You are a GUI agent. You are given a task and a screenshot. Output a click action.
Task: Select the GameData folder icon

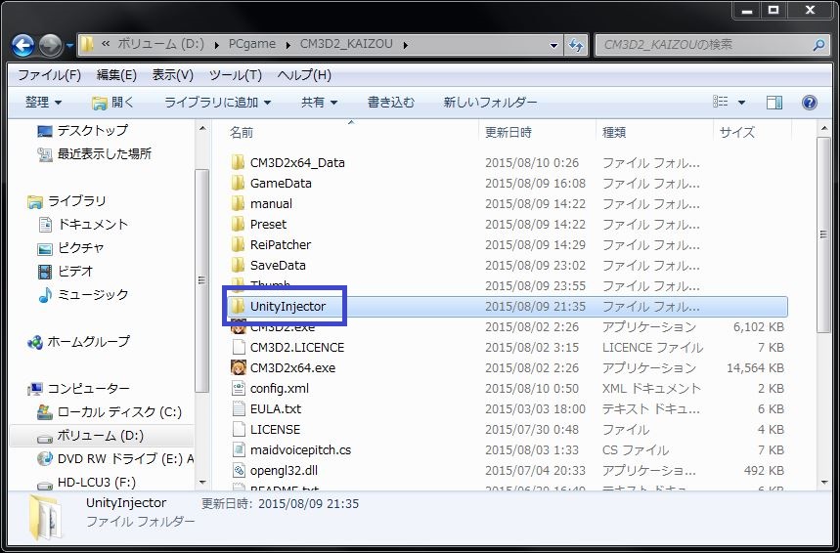[238, 183]
